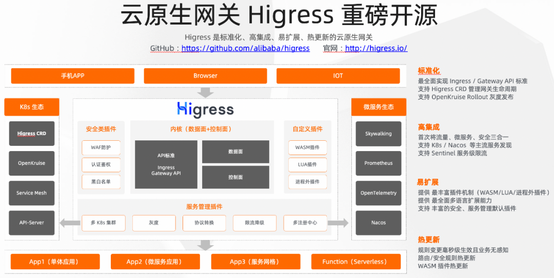The width and height of the screenshot is (554, 278).
Task: Click text 路由/安全规则热更新
Action: tap(447, 258)
